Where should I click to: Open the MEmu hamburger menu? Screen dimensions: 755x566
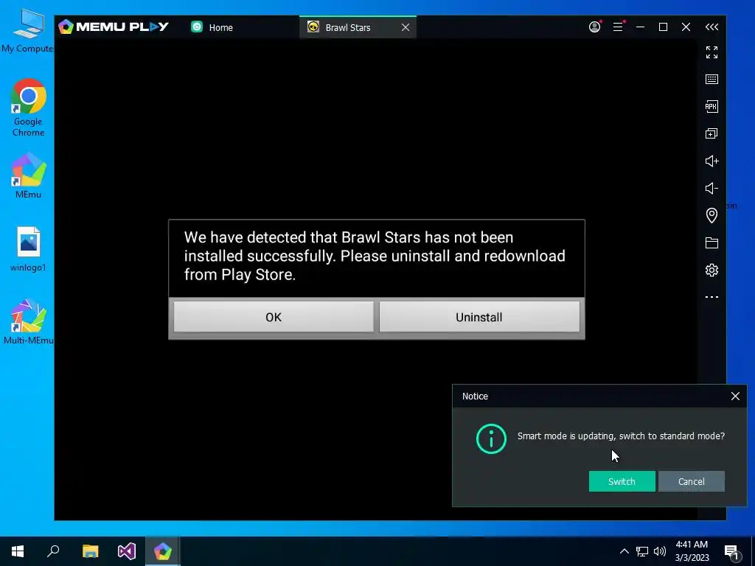(x=618, y=27)
